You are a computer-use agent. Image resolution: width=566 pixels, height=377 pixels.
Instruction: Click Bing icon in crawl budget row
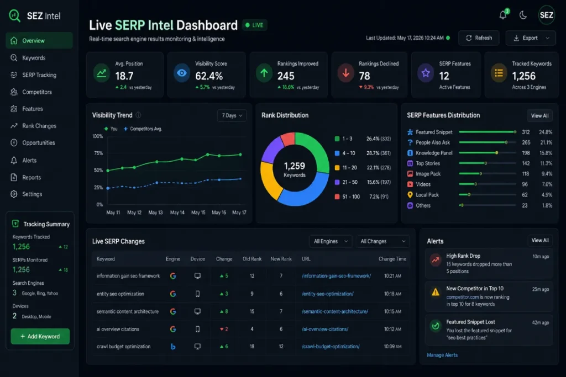[173, 346]
